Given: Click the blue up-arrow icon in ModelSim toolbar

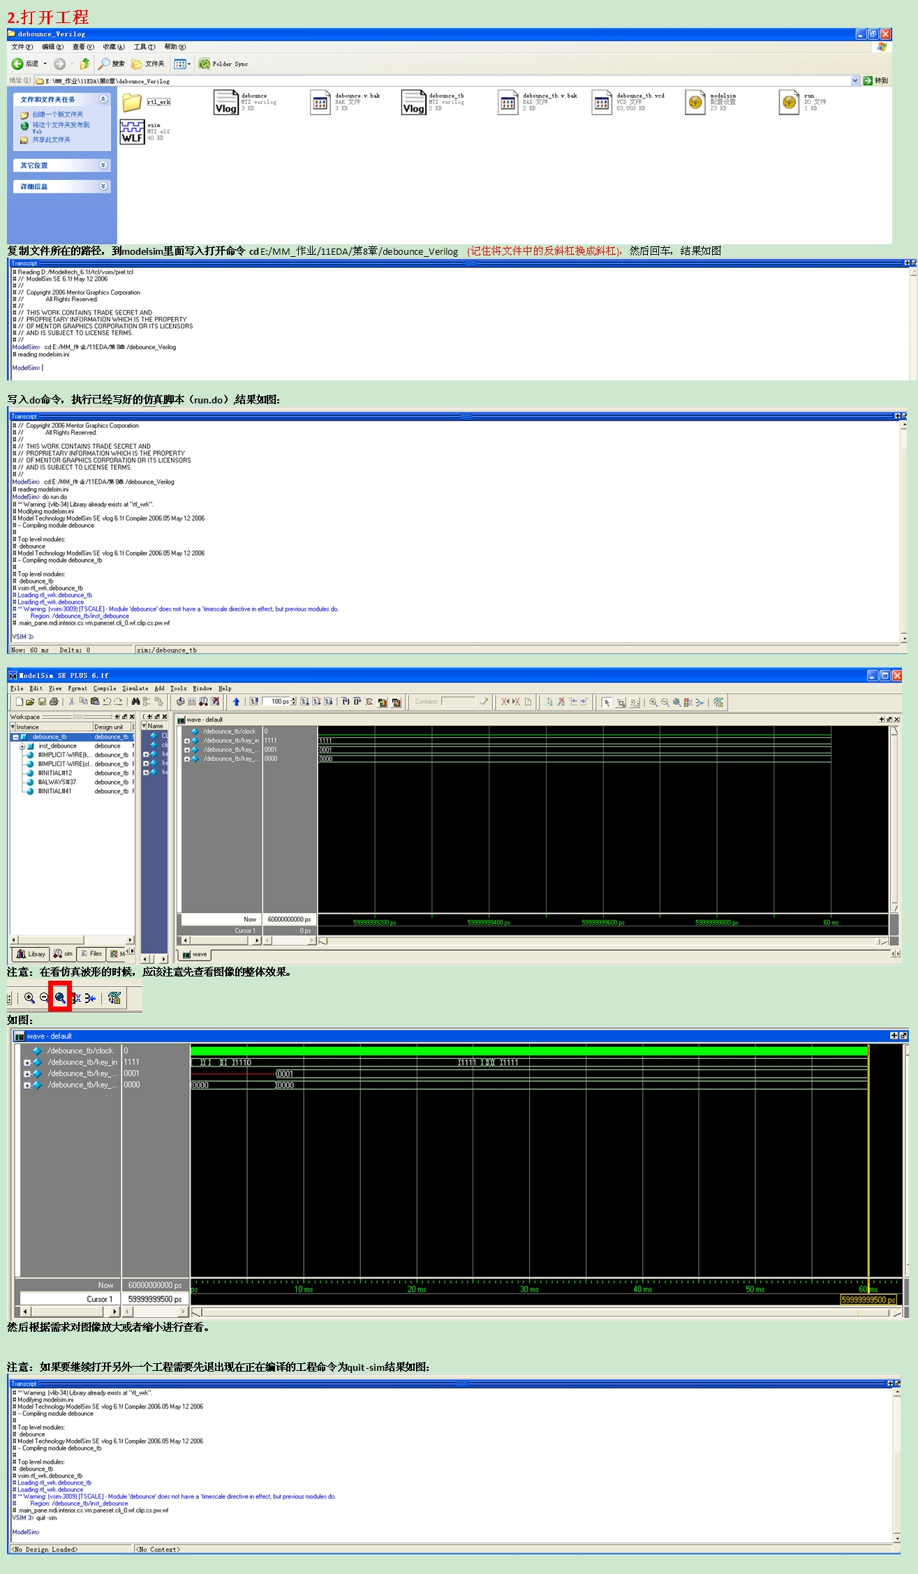Looking at the screenshot, I should 236,701.
